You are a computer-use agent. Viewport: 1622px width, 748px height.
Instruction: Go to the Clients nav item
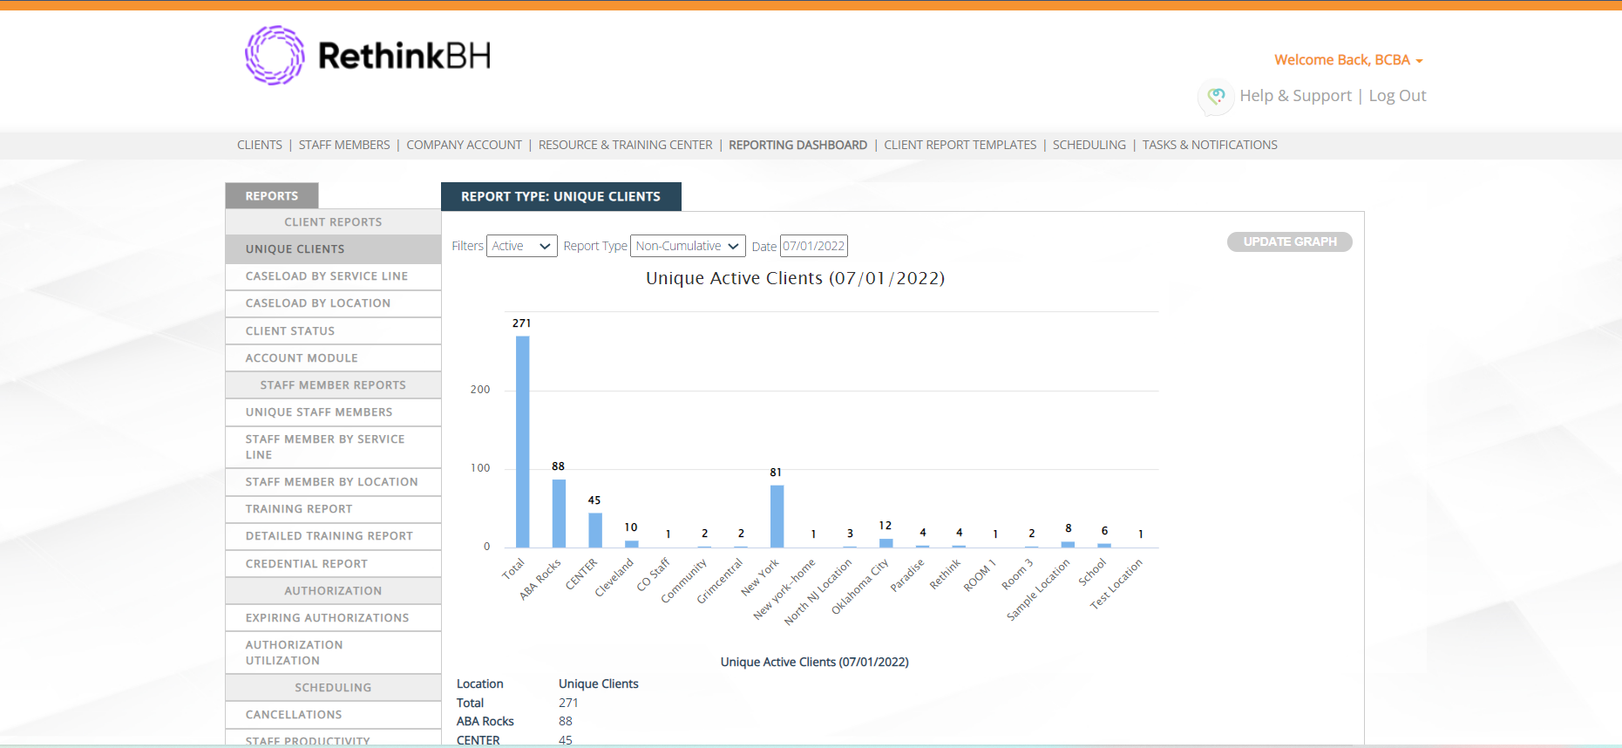(x=260, y=145)
